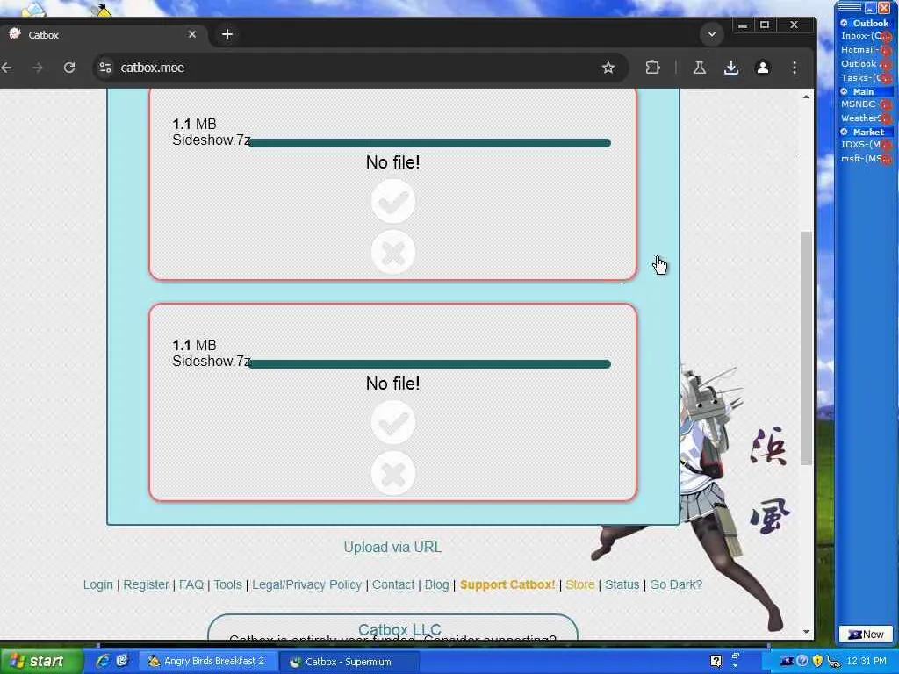Click the blue help tray icon
Viewport: 899px width, 674px height.
click(x=802, y=662)
